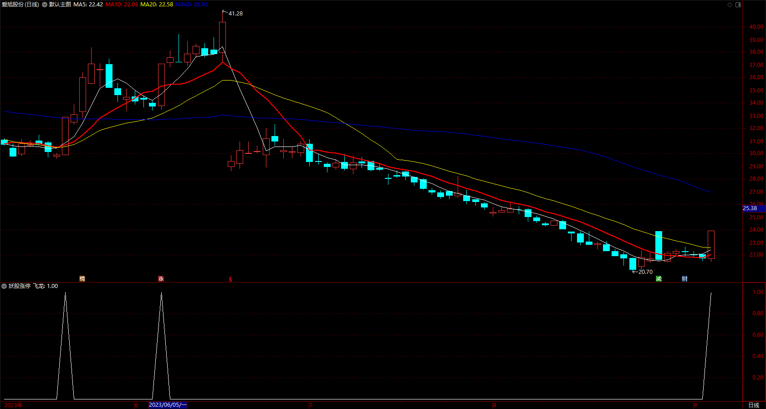766x409 pixels.
Task: Click the 40.00 price axis label
Action: pyautogui.click(x=756, y=27)
